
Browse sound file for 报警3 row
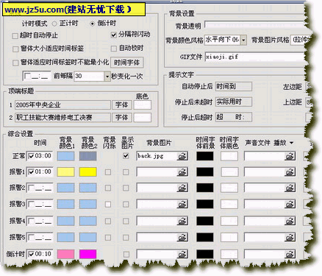(x=290, y=205)
